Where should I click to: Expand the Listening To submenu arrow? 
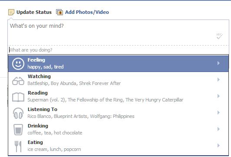[x=218, y=113]
